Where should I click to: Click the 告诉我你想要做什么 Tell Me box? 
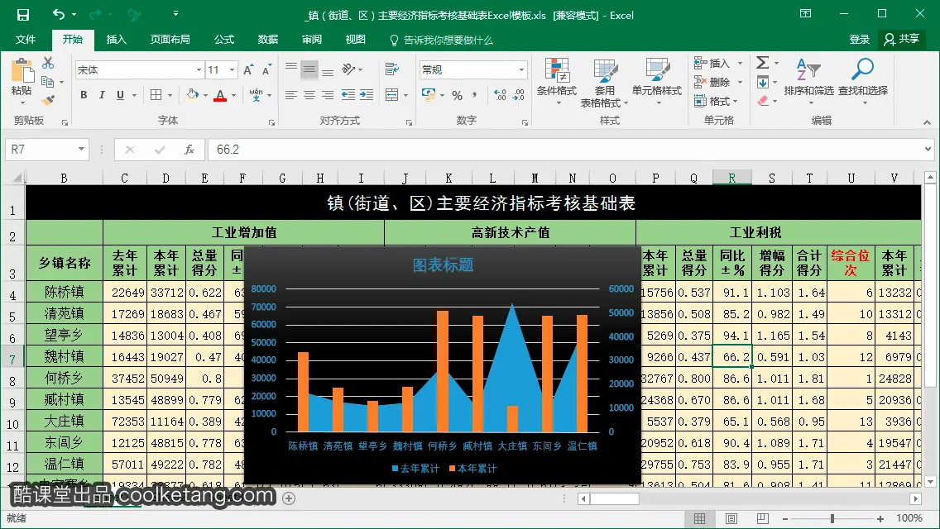(442, 41)
